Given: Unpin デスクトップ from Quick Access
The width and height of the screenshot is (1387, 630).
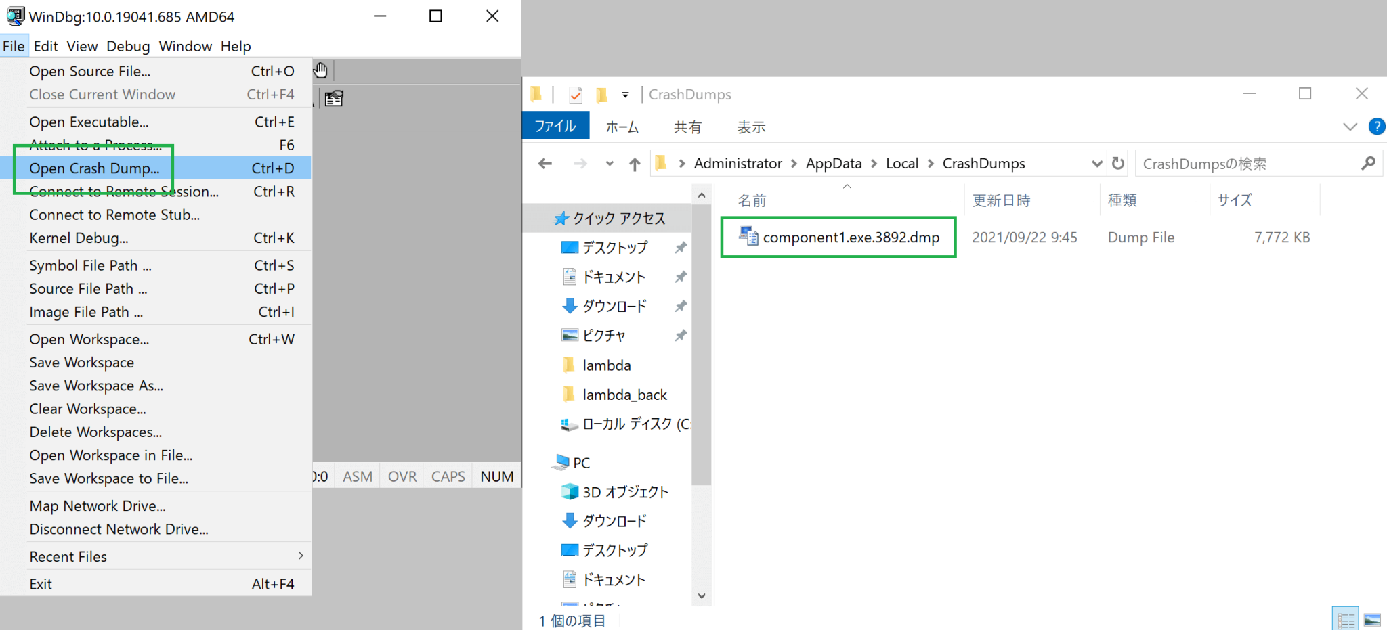Looking at the screenshot, I should [681, 247].
